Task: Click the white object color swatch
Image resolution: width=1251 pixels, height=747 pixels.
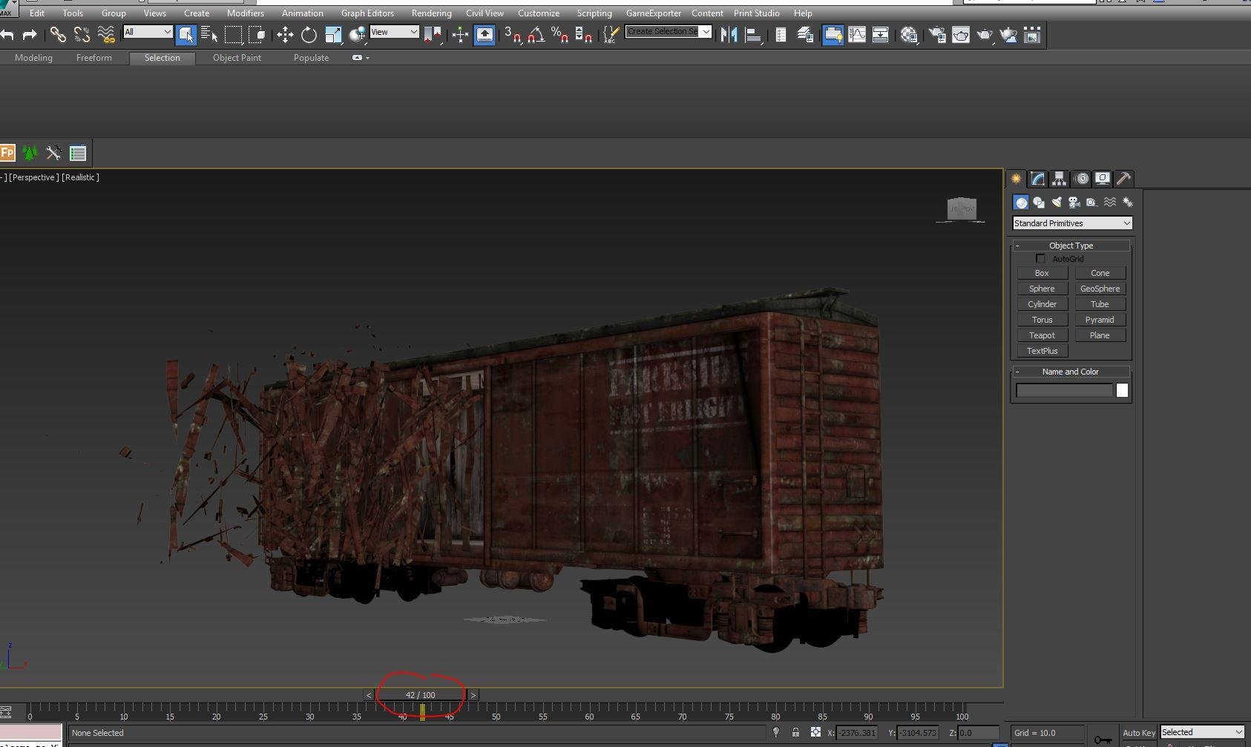Action: click(1122, 391)
